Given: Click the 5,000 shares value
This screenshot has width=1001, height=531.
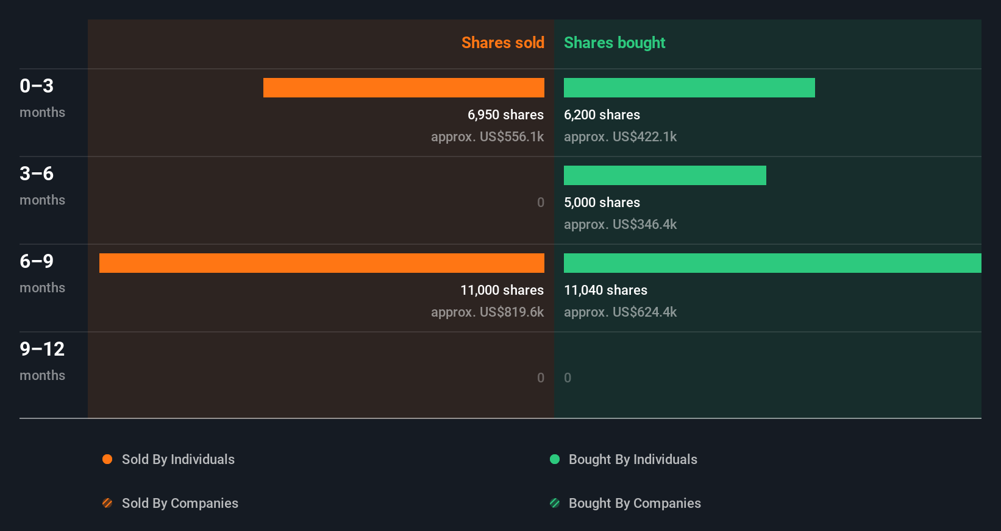Looking at the screenshot, I should pyautogui.click(x=602, y=202).
